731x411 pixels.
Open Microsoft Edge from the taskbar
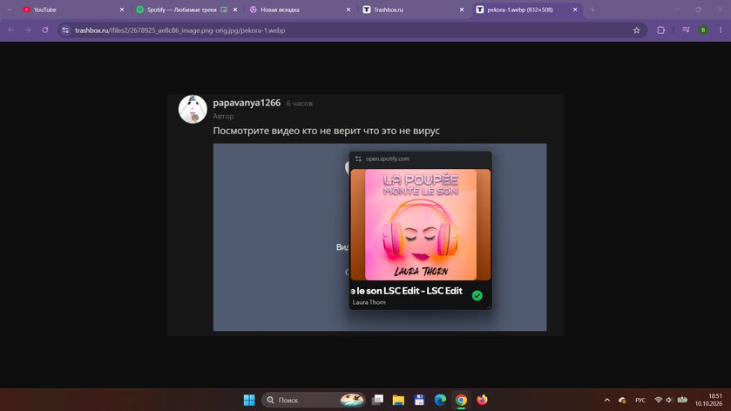click(x=440, y=400)
